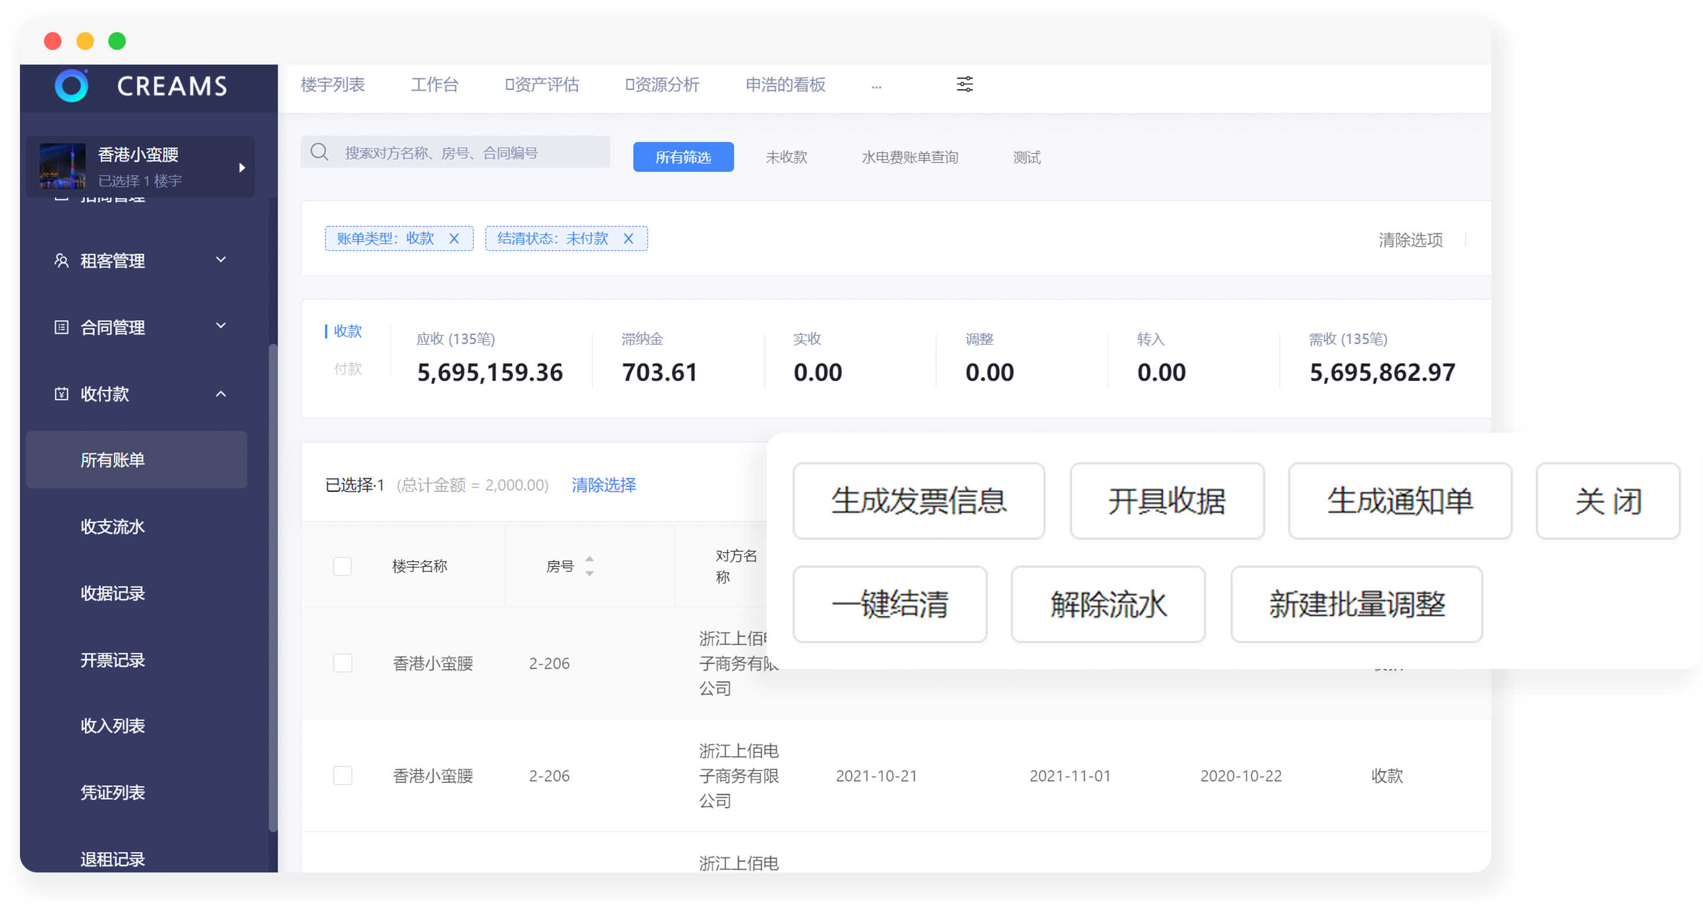1703x910 pixels.
Task: Expand the building selector arrow
Action: point(242,167)
